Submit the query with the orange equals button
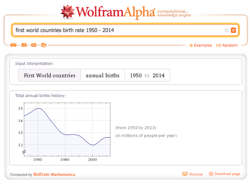Screen dimensions: 250x184 click(233, 30)
